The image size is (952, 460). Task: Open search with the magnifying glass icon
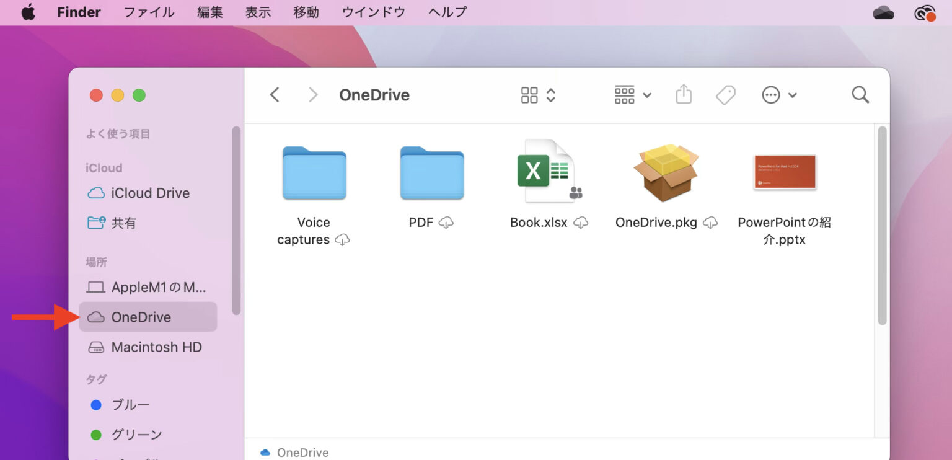[x=860, y=94]
